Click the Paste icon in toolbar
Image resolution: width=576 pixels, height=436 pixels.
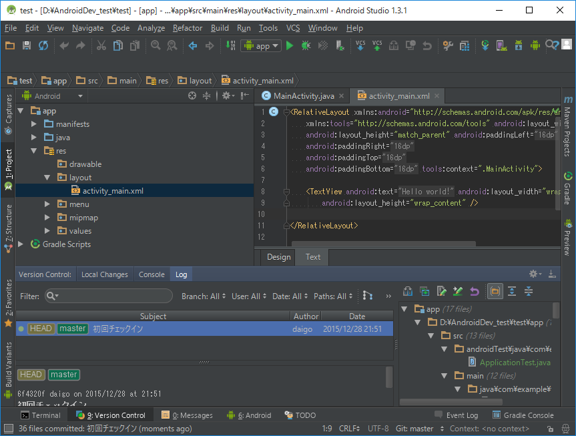(x=135, y=45)
